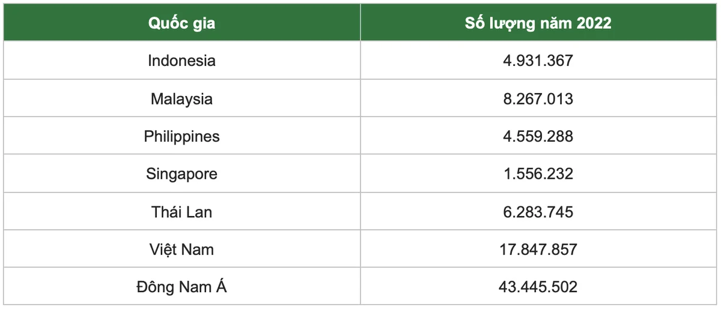Screen dimensions: 721x309
Task: Select the Philippines row label
Action: click(x=182, y=136)
